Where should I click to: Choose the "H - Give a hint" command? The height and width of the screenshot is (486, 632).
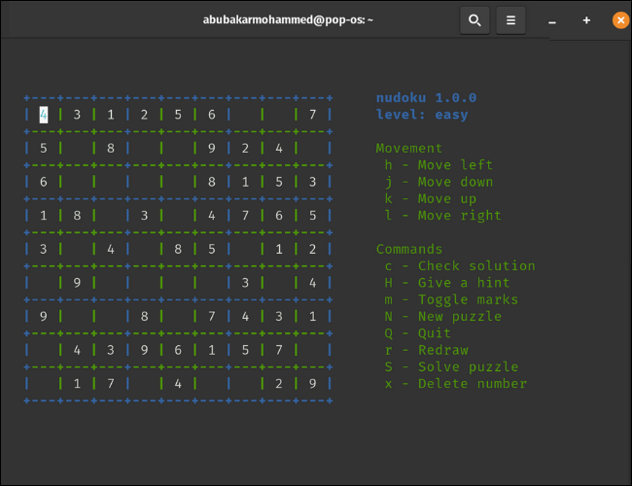tap(446, 282)
